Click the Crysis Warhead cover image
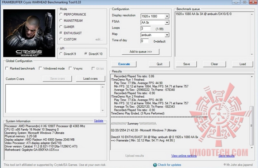258x168 pixels. (x=29, y=33)
